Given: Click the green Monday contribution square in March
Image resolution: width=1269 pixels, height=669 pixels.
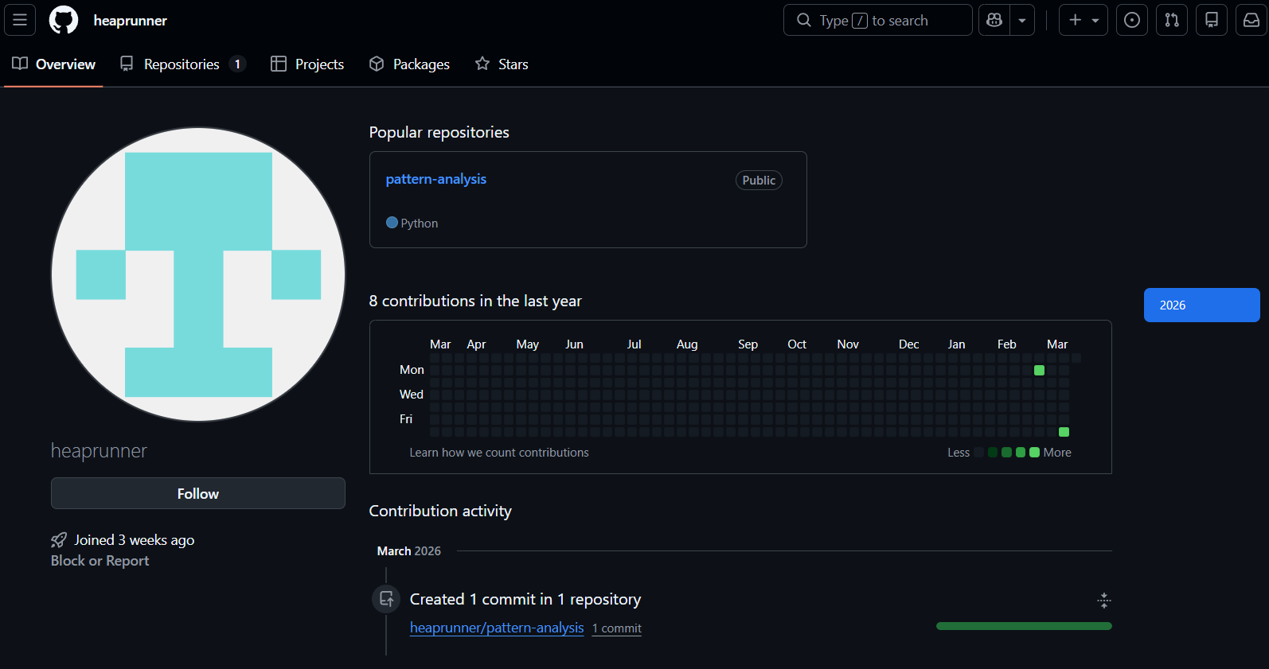Looking at the screenshot, I should click(x=1039, y=370).
